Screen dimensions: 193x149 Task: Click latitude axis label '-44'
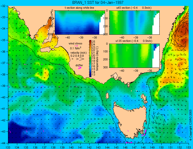point(3,143)
